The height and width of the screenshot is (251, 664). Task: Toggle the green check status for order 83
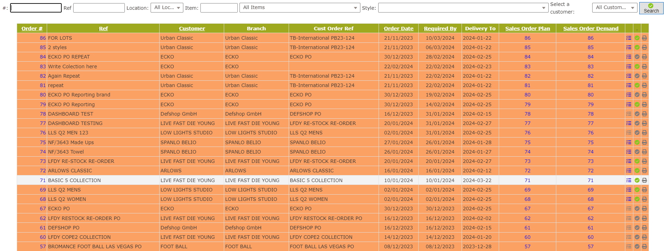(637, 66)
